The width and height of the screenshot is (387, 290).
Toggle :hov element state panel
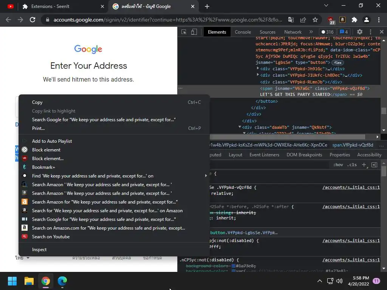338,165
